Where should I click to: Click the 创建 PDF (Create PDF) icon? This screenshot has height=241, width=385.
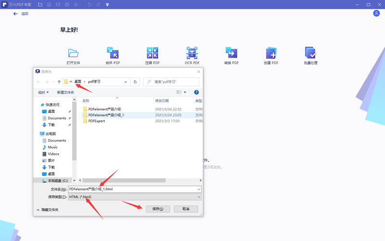271,53
